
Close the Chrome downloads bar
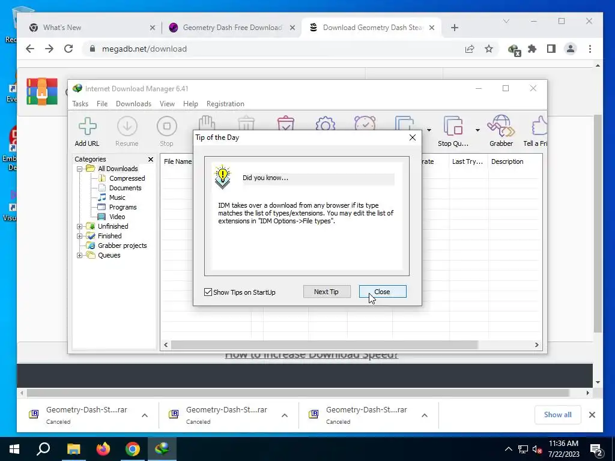(592, 415)
